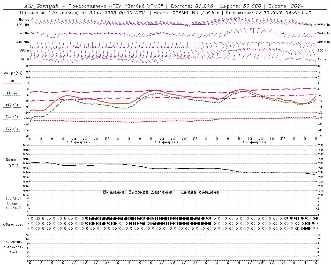Click the "Конвективн." convective cloud label
The height and width of the screenshot is (265, 331).
[x=13, y=242]
